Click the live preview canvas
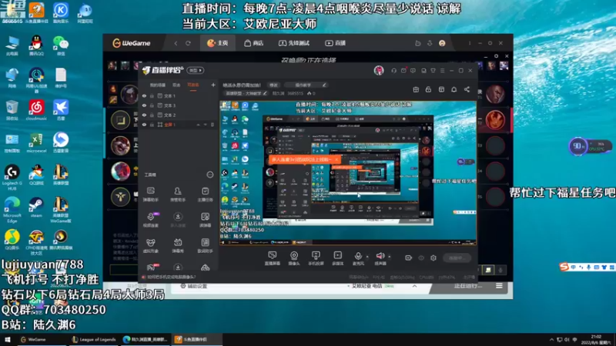 point(348,173)
